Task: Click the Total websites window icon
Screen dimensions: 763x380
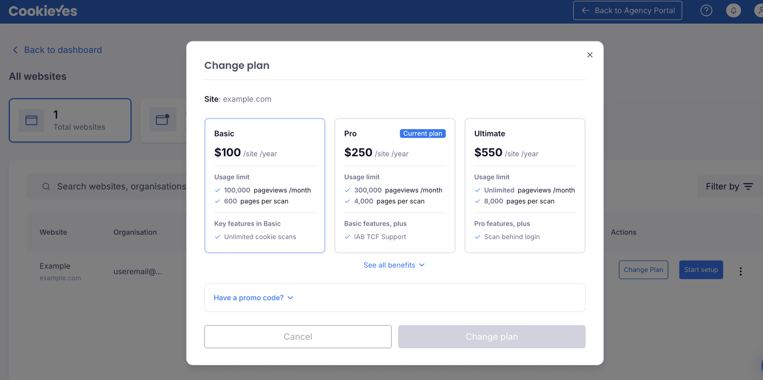Action: pyautogui.click(x=31, y=120)
